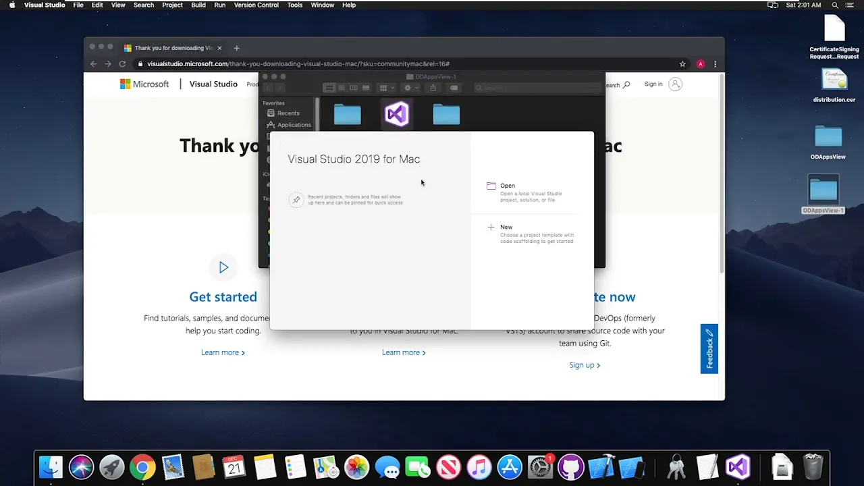Click the second Learn more link
The image size is (864, 486).
(404, 352)
